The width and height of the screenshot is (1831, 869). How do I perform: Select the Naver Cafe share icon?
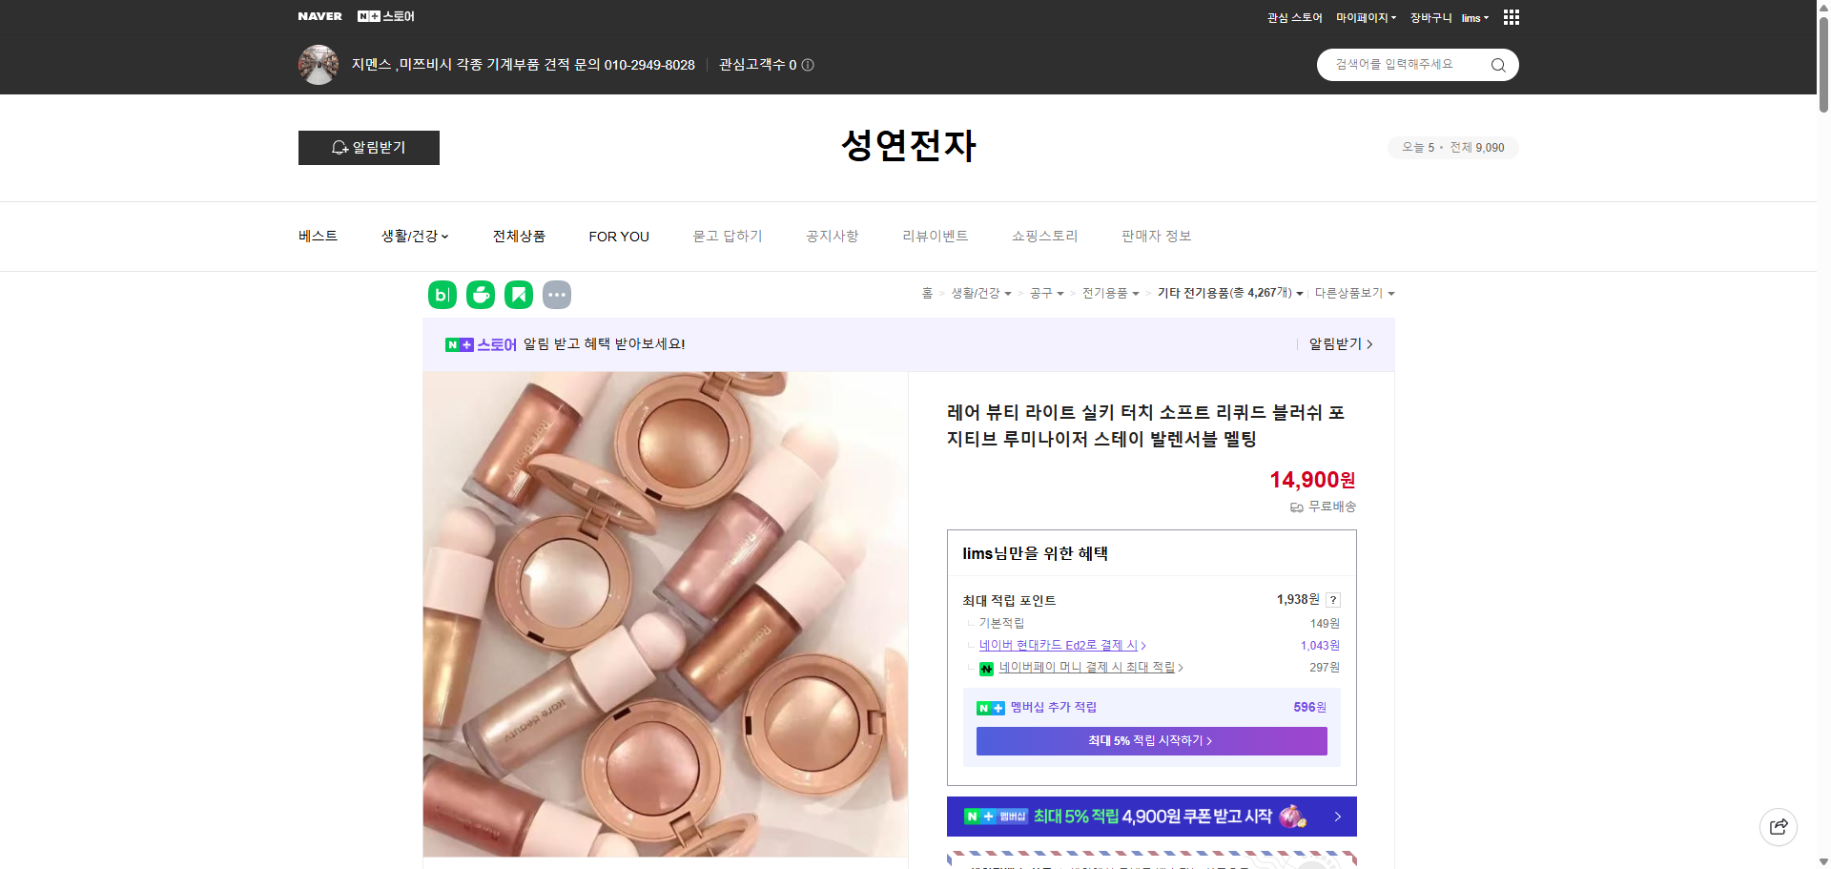coord(480,295)
